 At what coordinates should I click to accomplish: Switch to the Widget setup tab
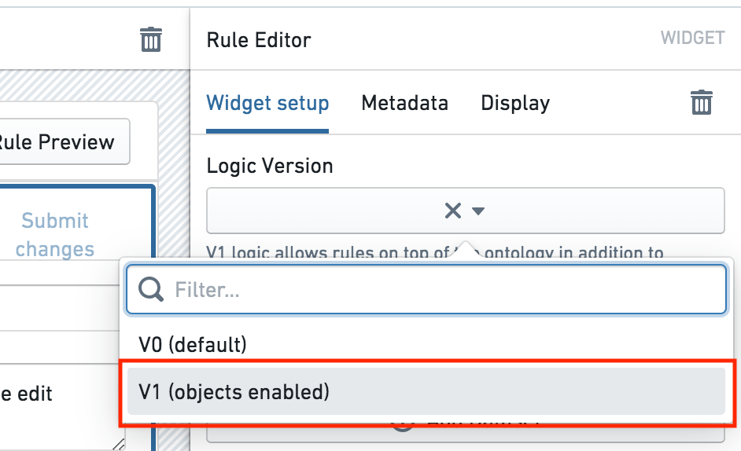tap(267, 103)
